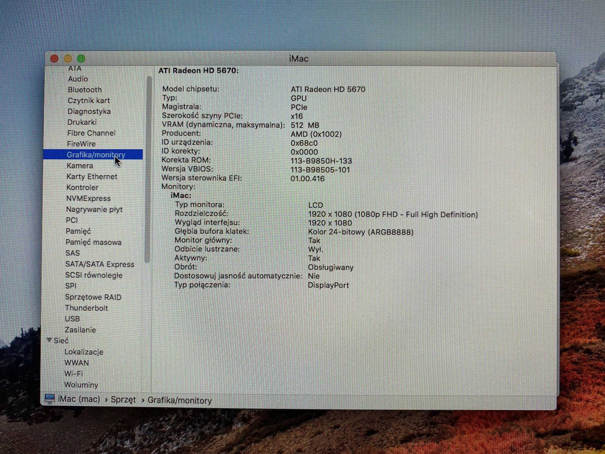The height and width of the screenshot is (454, 605).
Task: Click Typ połączenia value DisplayPort
Action: pyautogui.click(x=328, y=285)
